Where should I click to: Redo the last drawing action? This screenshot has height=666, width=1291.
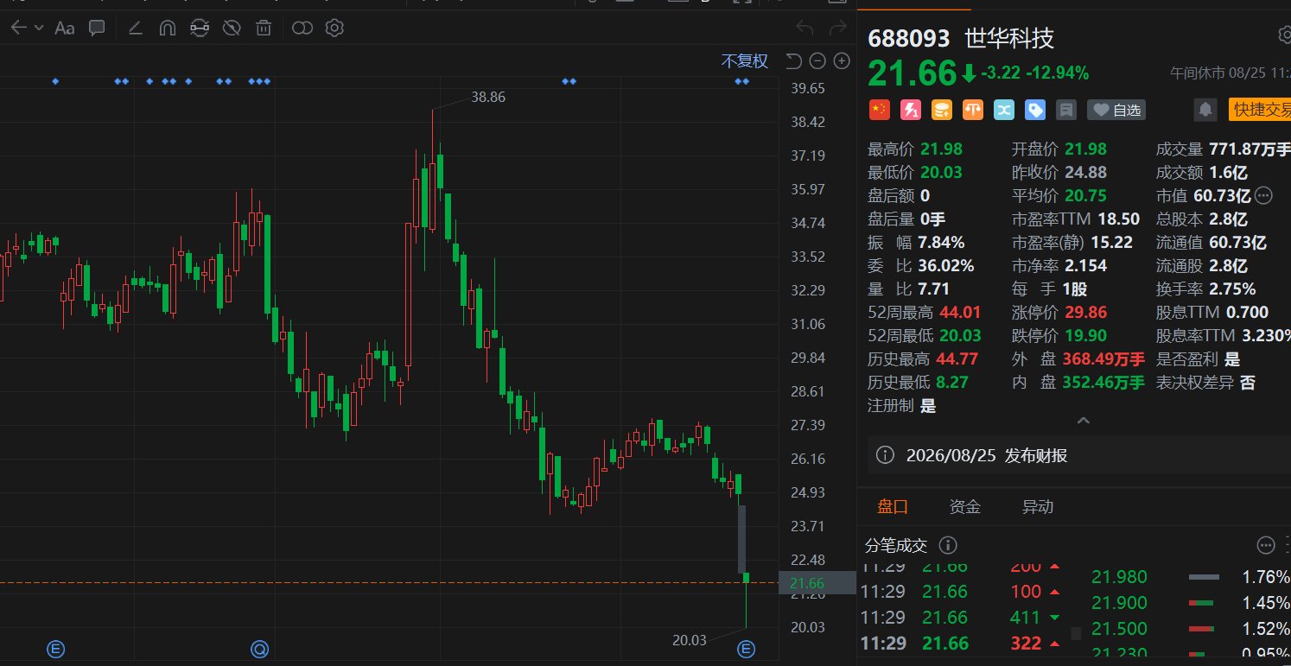tap(837, 29)
